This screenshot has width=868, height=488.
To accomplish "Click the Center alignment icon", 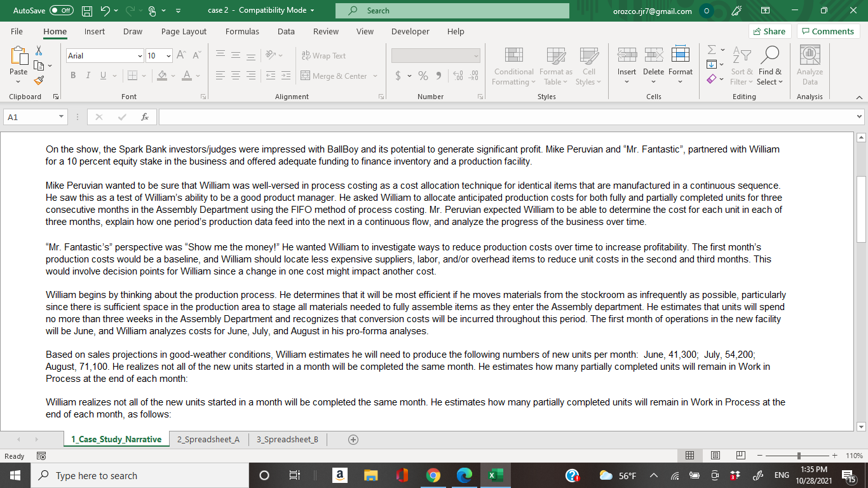I will pyautogui.click(x=236, y=76).
